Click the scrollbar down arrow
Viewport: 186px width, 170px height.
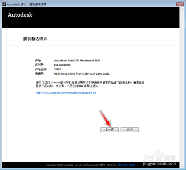(x=182, y=166)
